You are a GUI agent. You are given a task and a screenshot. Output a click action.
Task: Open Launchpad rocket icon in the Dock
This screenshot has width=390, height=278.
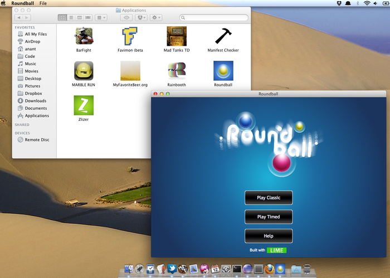(139, 269)
